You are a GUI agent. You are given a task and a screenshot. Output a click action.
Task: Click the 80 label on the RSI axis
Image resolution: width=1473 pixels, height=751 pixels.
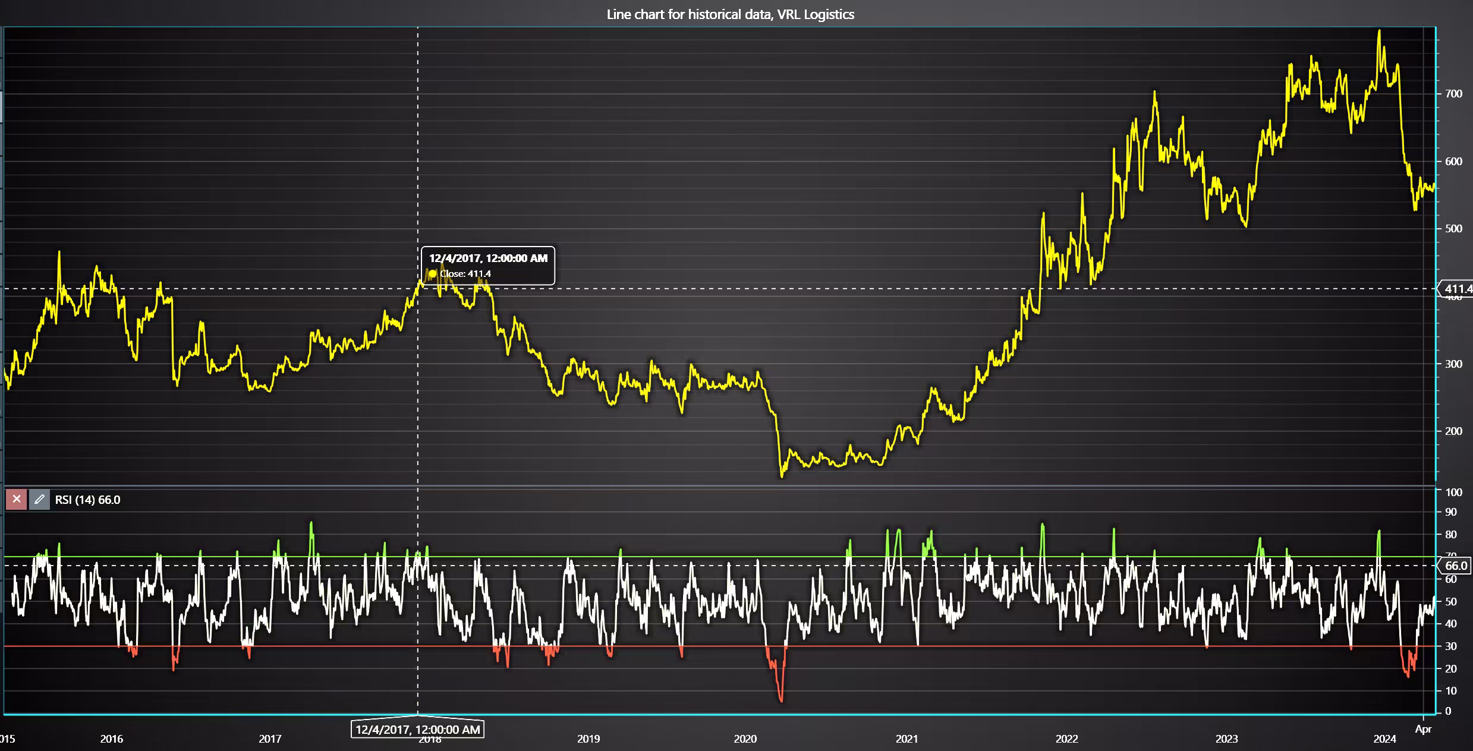1450,535
